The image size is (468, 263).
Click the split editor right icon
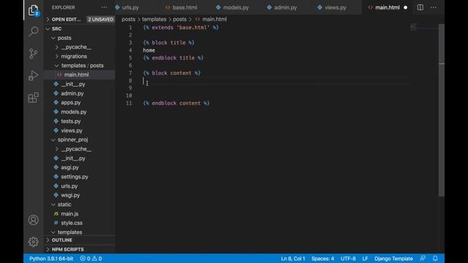point(420,7)
